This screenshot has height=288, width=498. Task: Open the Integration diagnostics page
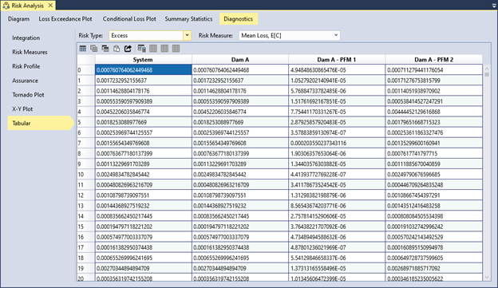pos(26,37)
